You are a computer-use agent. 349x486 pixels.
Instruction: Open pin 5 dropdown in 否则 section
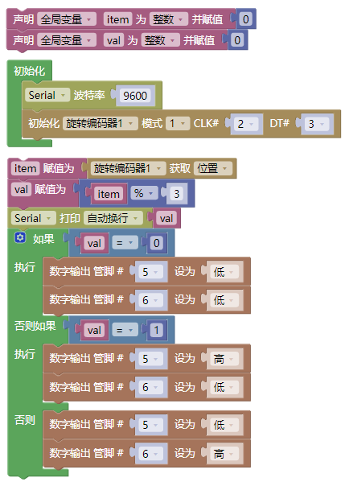(150, 425)
